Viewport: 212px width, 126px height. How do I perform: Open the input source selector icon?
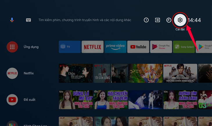157,20
